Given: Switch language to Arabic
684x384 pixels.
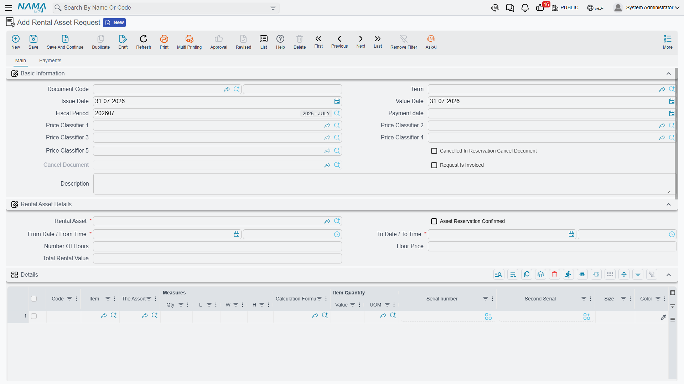Looking at the screenshot, I should 596,8.
